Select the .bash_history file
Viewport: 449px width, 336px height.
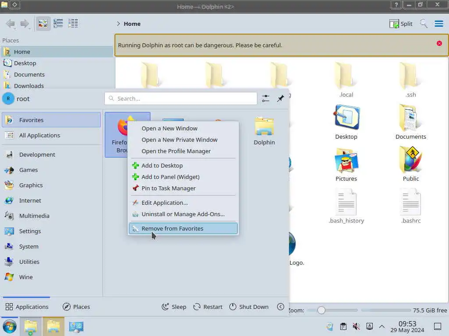pos(346,206)
